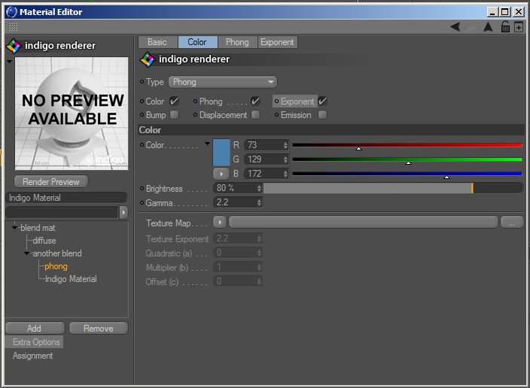Enable the Bump channel checkbox

click(175, 115)
